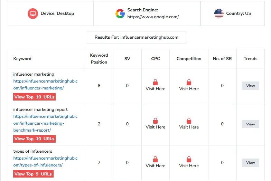Expand View Top 10 URLs for influencer marketing
This screenshot has width=271, height=181.
click(34, 97)
